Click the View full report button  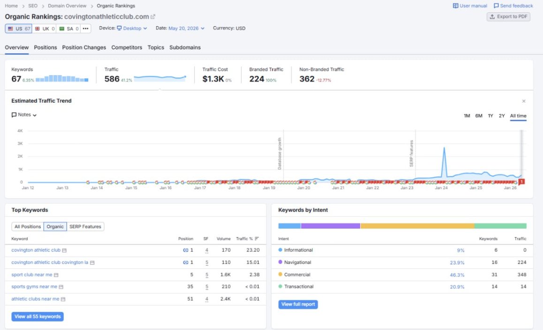[298, 304]
